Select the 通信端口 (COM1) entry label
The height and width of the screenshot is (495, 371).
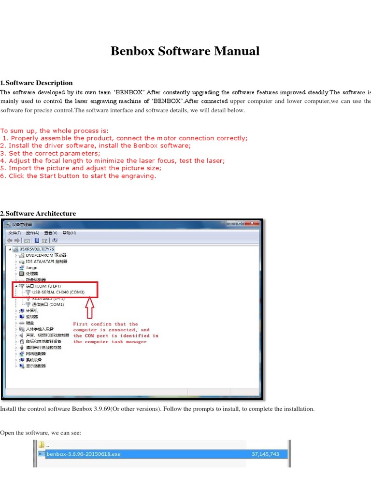(48, 305)
